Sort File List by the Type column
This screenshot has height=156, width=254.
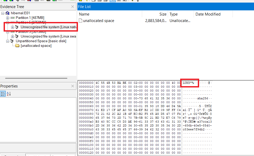click(x=181, y=14)
